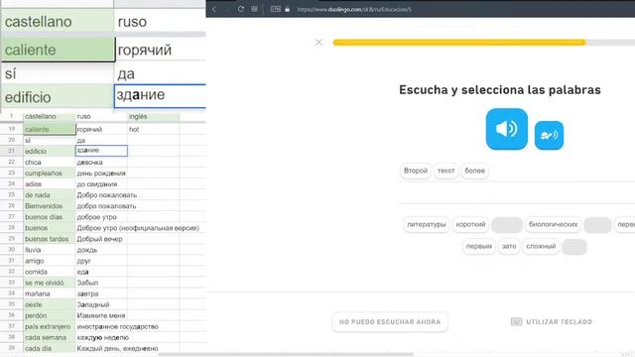Select spreadsheet cell 'de nada'
This screenshot has width=635, height=357.
[x=50, y=194]
